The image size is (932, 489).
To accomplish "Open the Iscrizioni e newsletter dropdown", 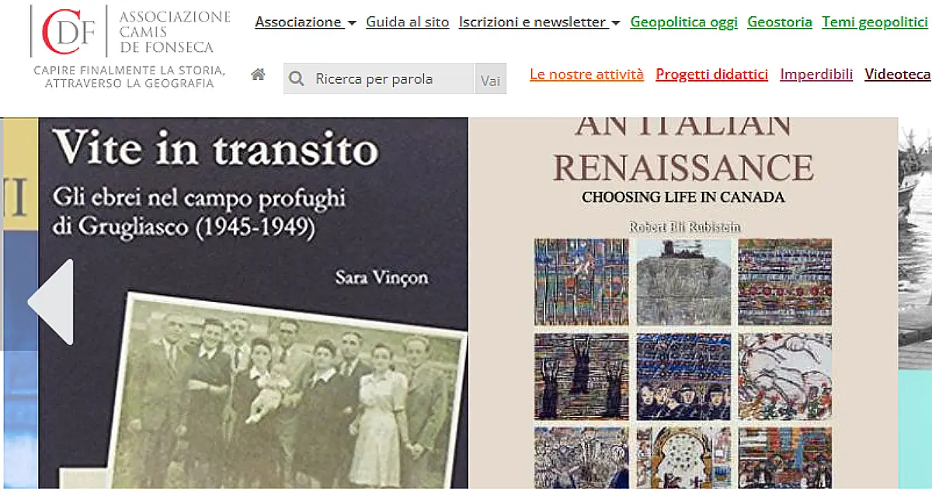I will [x=539, y=23].
